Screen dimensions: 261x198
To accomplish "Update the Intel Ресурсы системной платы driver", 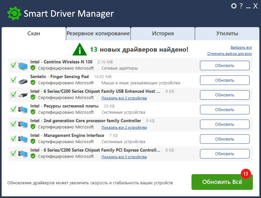I will (224, 109).
